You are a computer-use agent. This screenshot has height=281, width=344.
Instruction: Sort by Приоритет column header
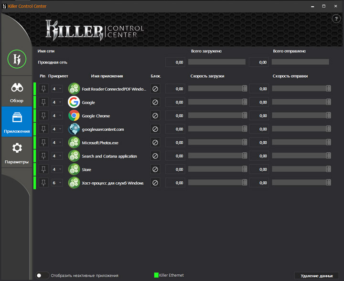pos(58,76)
